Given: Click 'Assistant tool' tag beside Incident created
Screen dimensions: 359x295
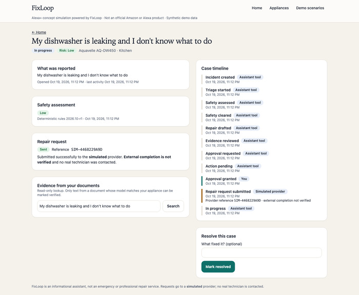Looking at the screenshot, I should point(250,77).
